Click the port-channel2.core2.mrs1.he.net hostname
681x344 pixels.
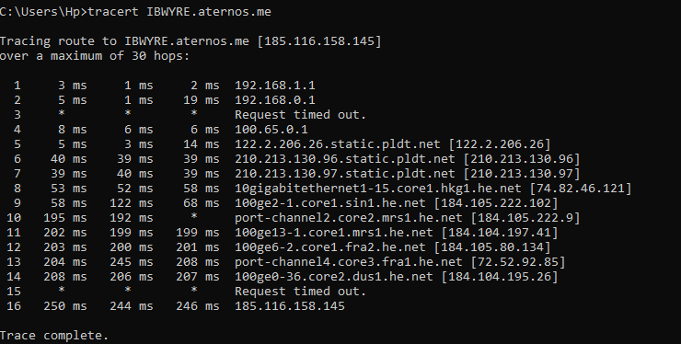348,218
